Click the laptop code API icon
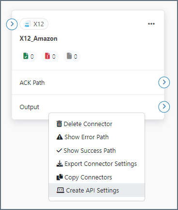The height and width of the screenshot is (210, 178). pyautogui.click(x=60, y=190)
